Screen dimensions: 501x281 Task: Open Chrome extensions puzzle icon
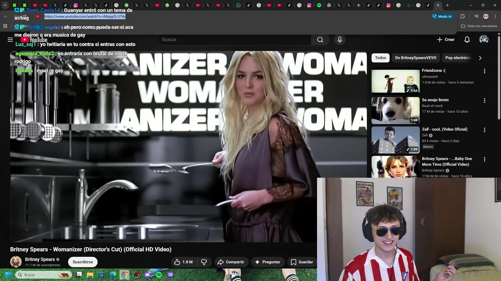tap(463, 16)
